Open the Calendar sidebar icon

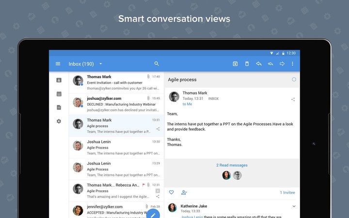59,94
